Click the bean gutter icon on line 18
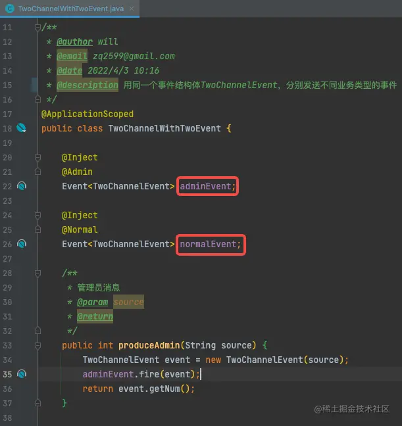This screenshot has height=426, width=402. [x=21, y=128]
